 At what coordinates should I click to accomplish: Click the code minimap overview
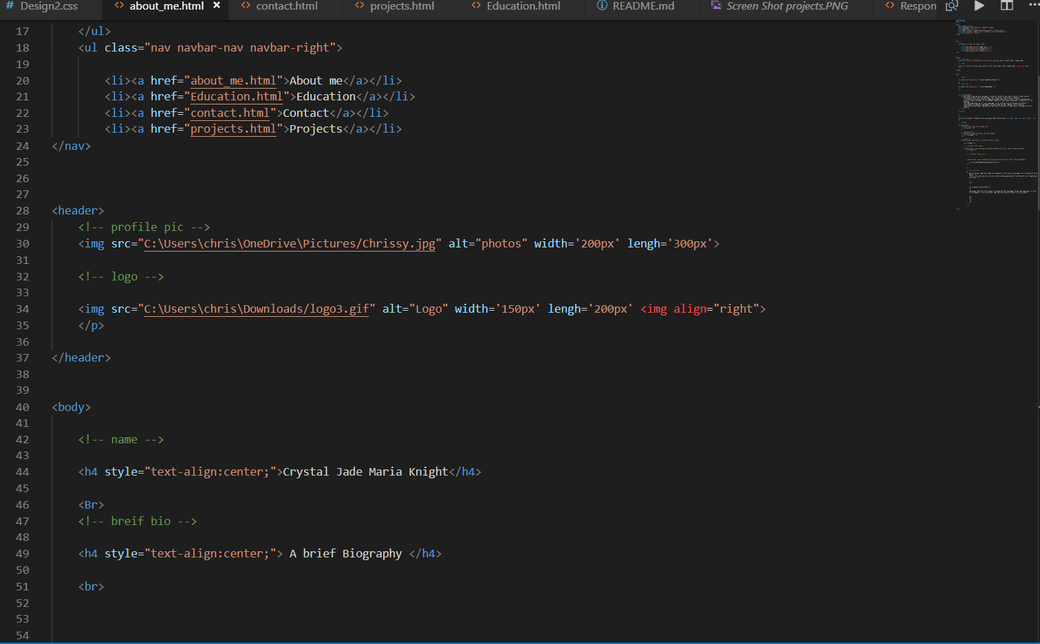pos(995,113)
